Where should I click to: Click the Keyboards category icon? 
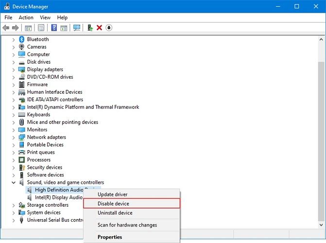22,114
